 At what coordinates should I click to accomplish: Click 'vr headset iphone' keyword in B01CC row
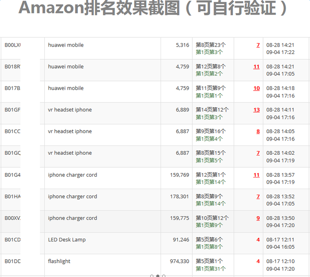(70, 131)
